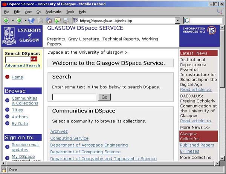Open the Archives community link
This screenshot has width=226, height=174.
[x=59, y=131]
